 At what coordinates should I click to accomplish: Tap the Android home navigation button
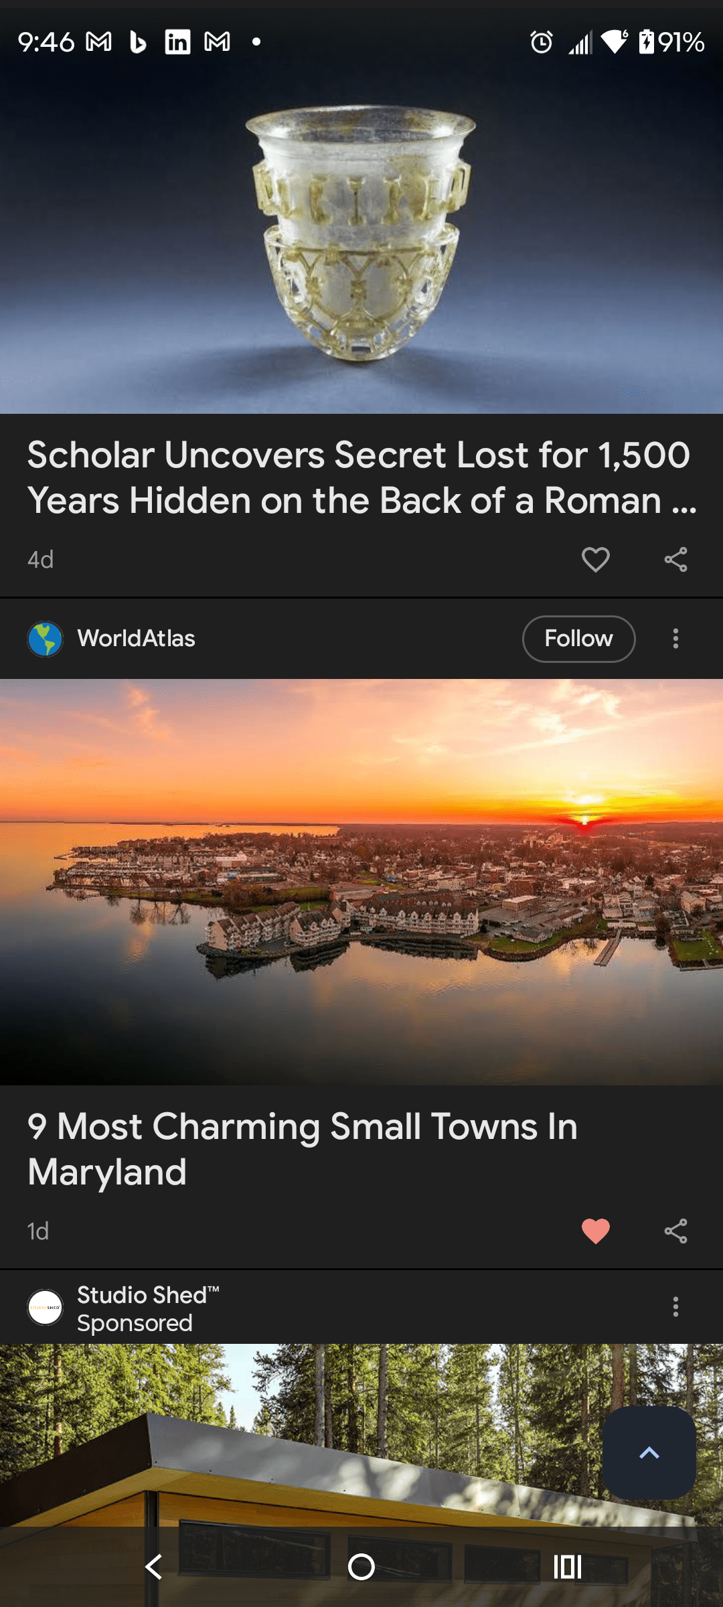361,1567
